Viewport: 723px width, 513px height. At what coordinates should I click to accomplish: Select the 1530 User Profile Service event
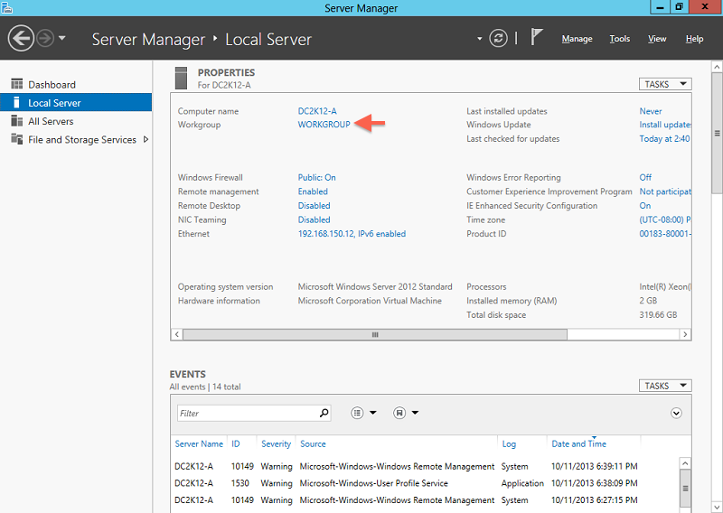click(425, 483)
